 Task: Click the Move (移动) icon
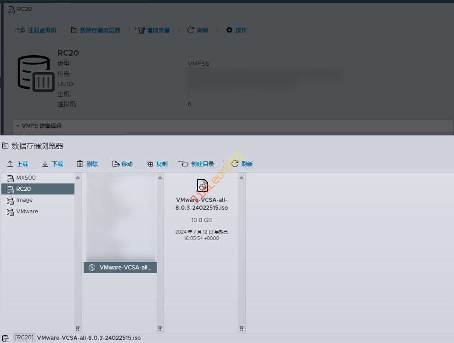(115, 164)
